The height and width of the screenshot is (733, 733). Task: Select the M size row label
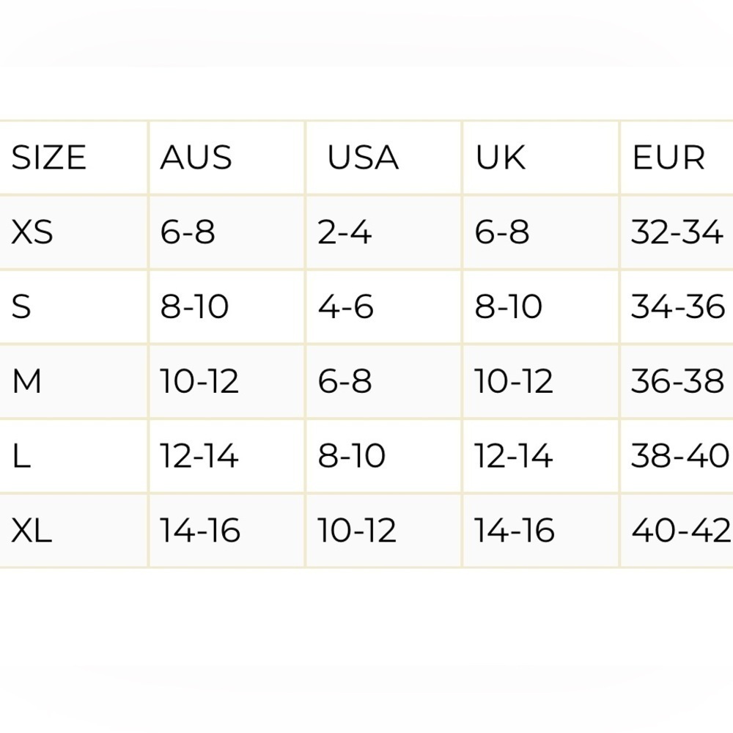pos(26,381)
